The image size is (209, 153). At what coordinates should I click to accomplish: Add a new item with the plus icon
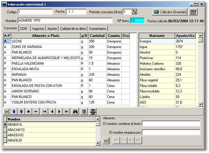coord(28,112)
